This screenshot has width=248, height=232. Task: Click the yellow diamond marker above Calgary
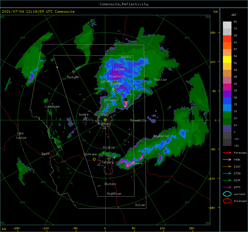click(109, 159)
